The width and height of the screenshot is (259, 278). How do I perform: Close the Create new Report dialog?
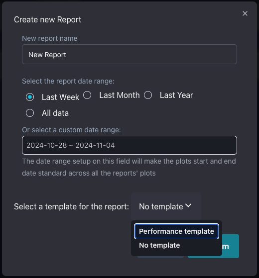245,13
